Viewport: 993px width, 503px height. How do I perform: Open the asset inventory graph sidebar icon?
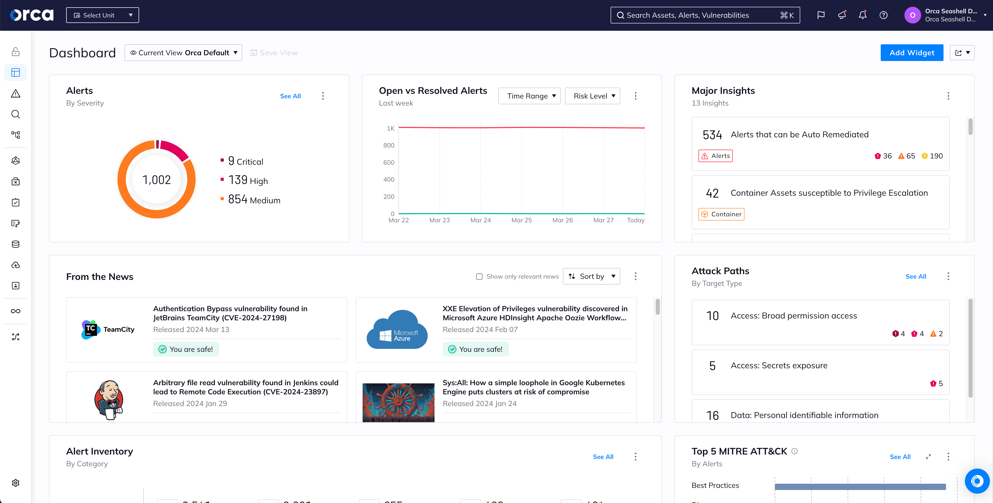click(x=15, y=135)
